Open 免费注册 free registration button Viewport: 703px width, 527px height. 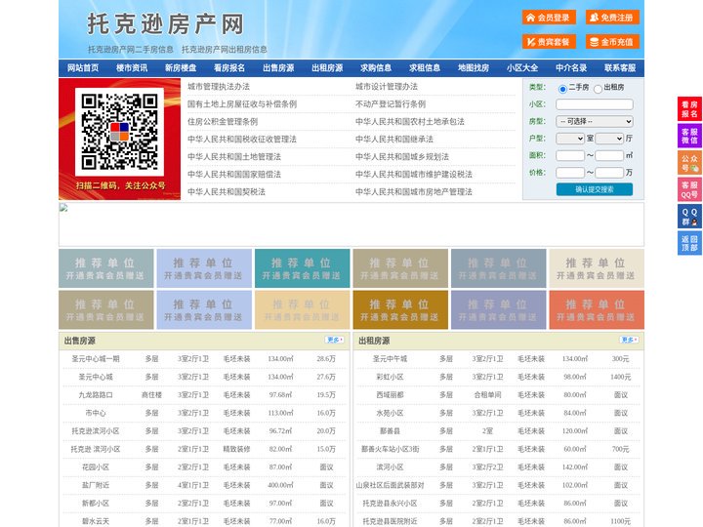pyautogui.click(x=612, y=18)
